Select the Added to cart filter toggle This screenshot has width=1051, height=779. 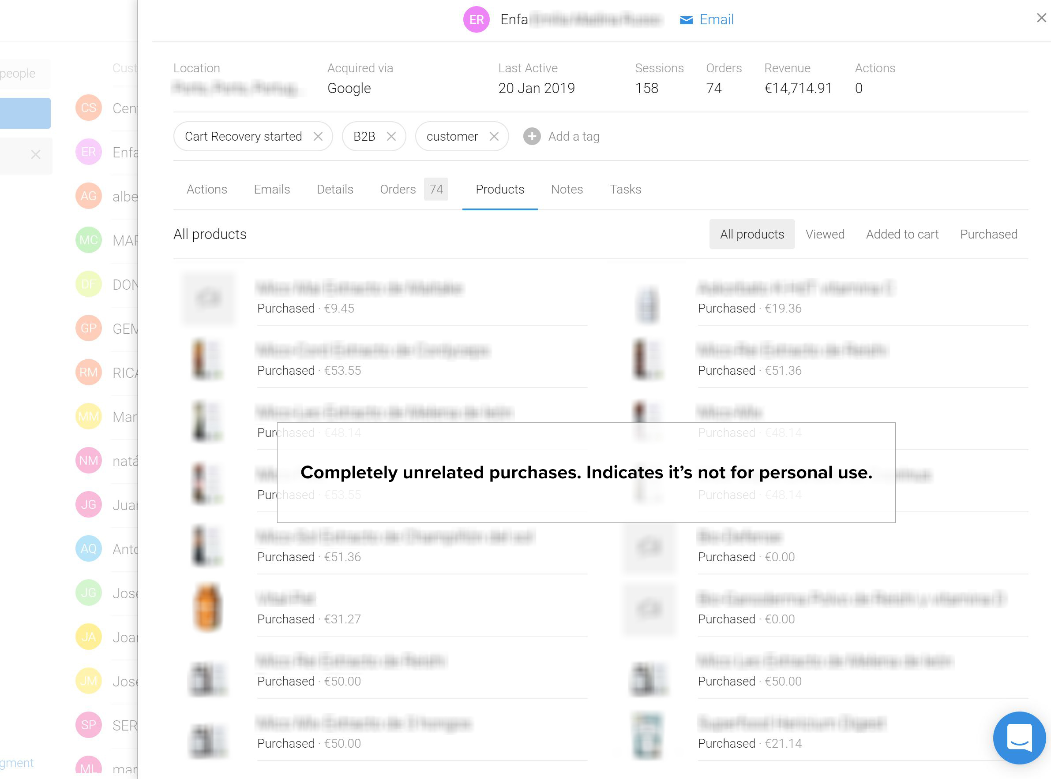(x=902, y=234)
